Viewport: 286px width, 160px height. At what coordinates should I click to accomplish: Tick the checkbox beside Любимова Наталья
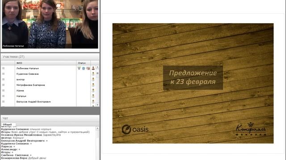tap(3, 68)
